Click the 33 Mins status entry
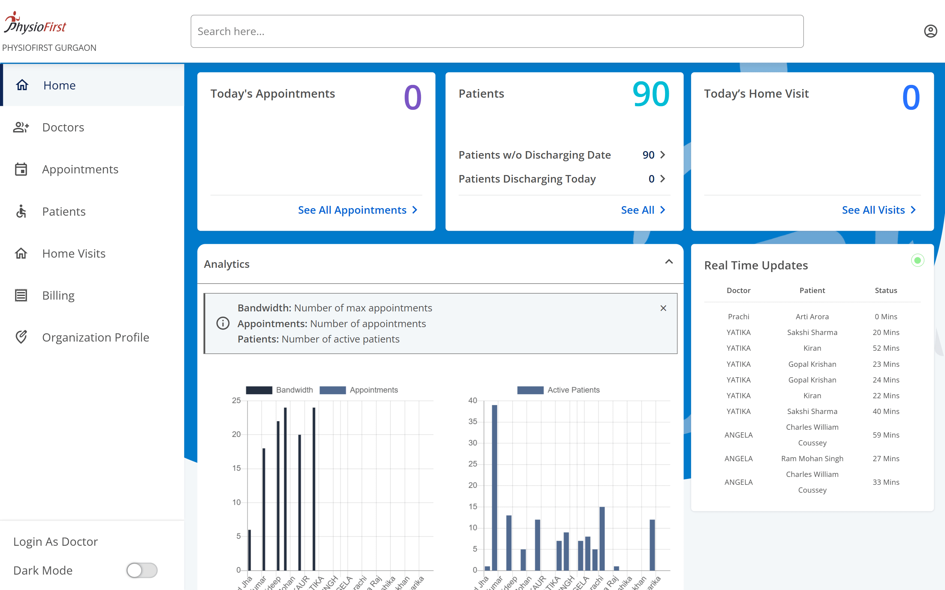This screenshot has height=590, width=945. coord(886,482)
